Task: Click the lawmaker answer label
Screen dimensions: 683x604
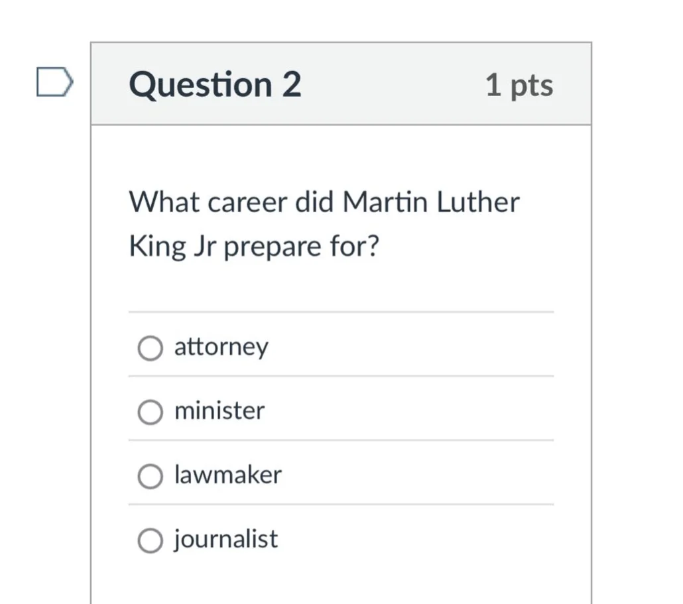Action: 228,475
